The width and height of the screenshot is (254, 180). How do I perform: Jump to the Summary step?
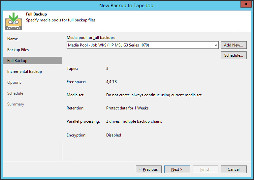pos(16,104)
